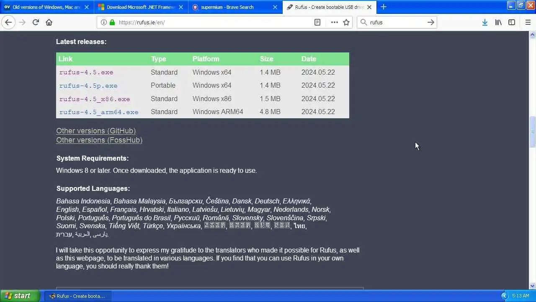The height and width of the screenshot is (302, 536).
Task: Click the forward navigation arrow
Action: pos(22,22)
